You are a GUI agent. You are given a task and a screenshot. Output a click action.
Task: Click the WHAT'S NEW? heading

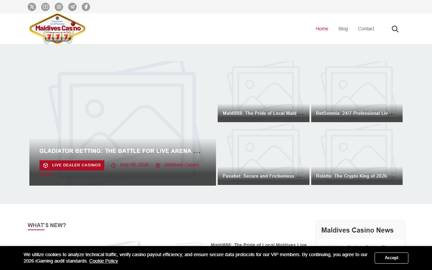point(47,225)
